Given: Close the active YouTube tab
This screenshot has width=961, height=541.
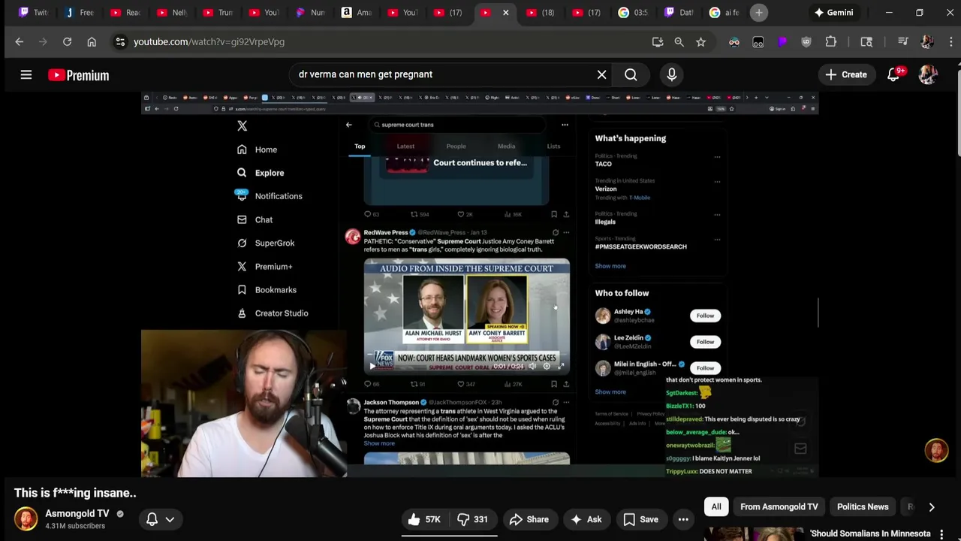Looking at the screenshot, I should 505,13.
